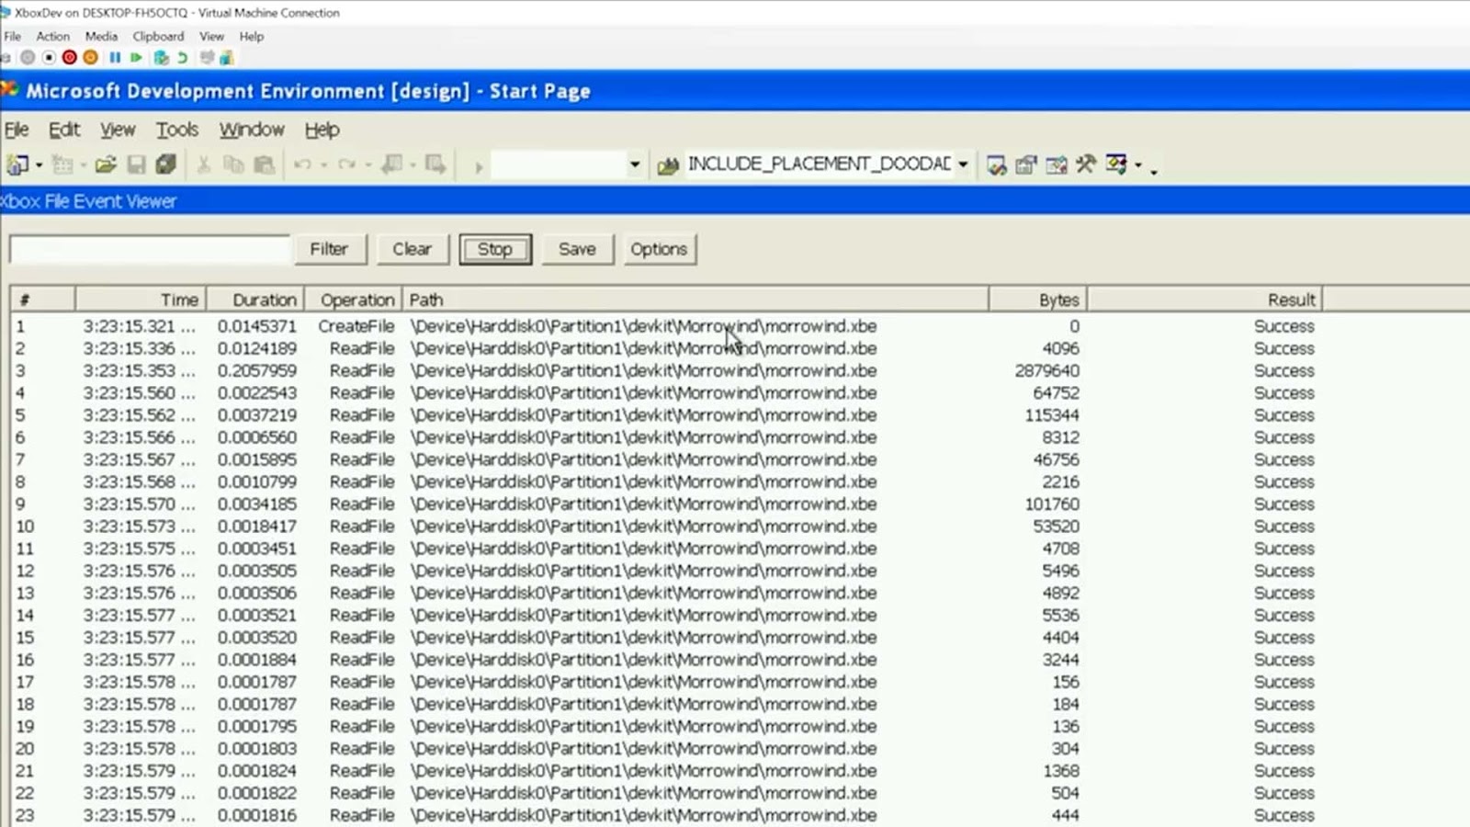Open the VM Connection Clipboard menu
Viewport: 1470px width, 827px height.
click(x=158, y=36)
